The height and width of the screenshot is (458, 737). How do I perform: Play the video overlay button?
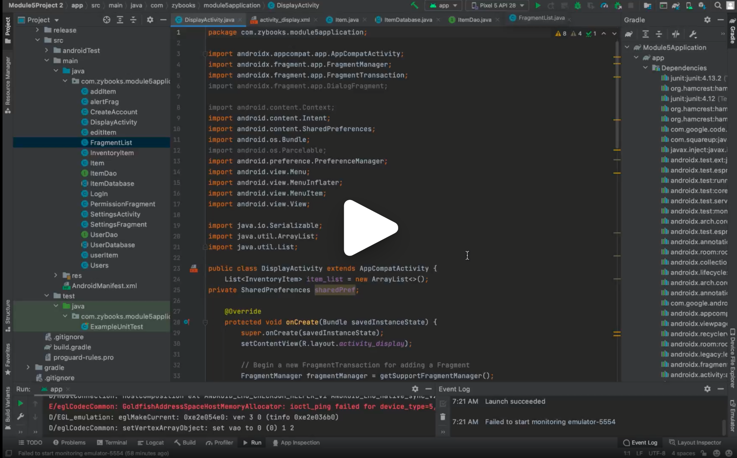(x=370, y=228)
